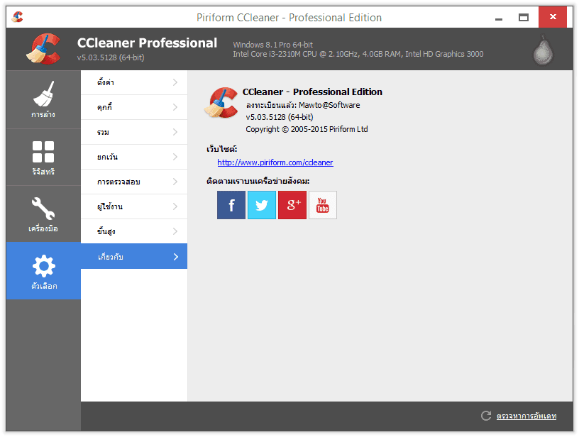This screenshot has width=579, height=437.
Task: Click the Windows 8.1 Pro 64-bit text
Action: [273, 45]
